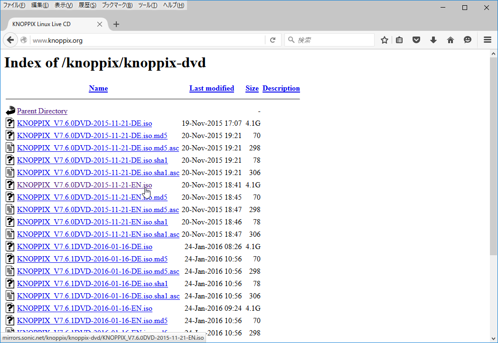Viewport: 498px width, 343px height.
Task: Click text-file icon beside V7.6.0 DE.iso.md5.asc
Action: click(10, 148)
